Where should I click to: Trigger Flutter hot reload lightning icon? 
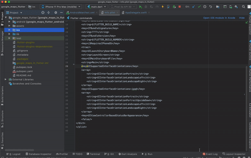pyautogui.click(x=163, y=7)
